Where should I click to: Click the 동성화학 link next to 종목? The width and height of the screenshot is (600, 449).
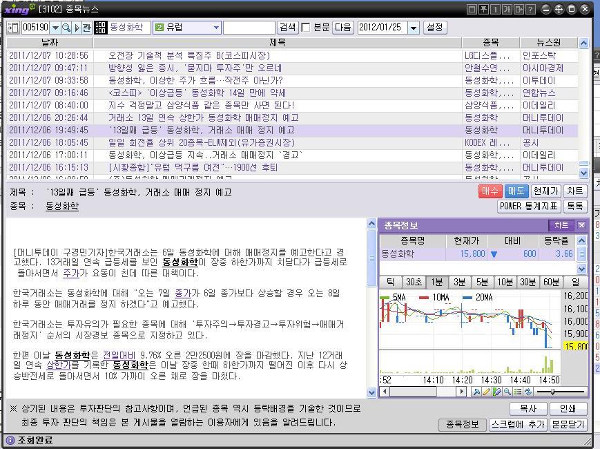pos(62,207)
